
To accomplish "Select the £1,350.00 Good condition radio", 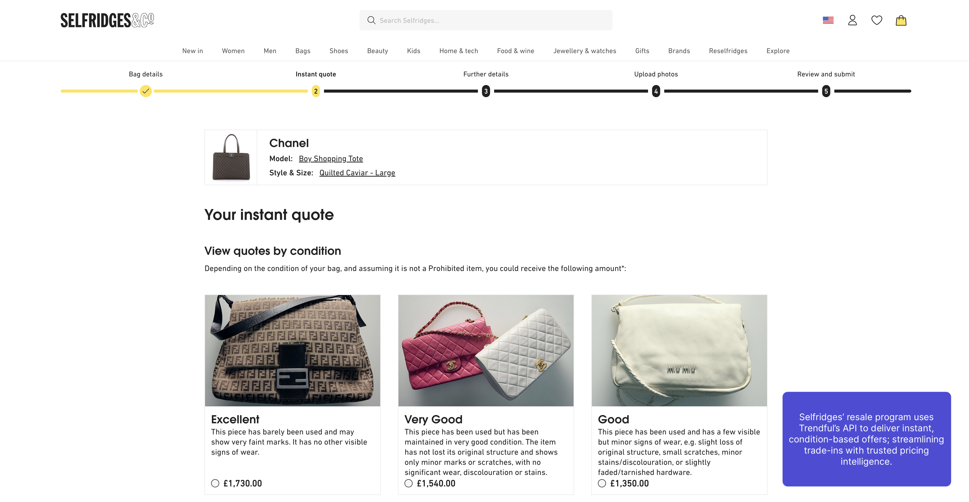I will point(602,483).
